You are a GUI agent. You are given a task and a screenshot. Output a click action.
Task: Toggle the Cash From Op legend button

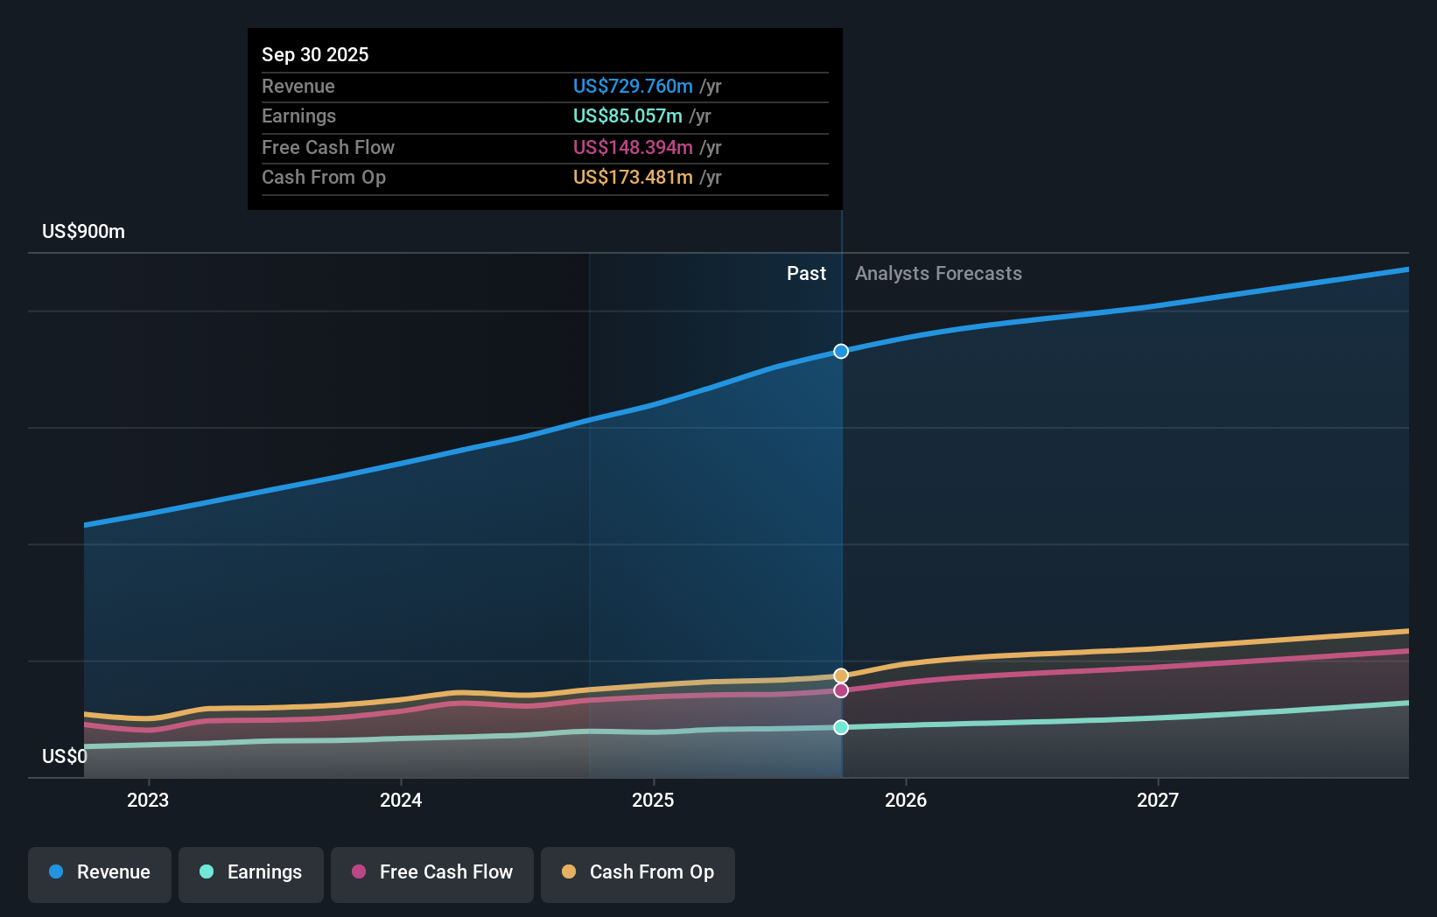click(638, 874)
